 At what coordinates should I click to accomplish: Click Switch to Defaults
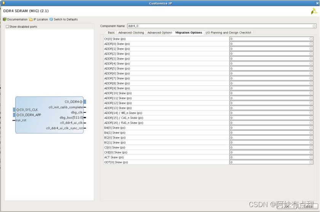click(x=64, y=19)
